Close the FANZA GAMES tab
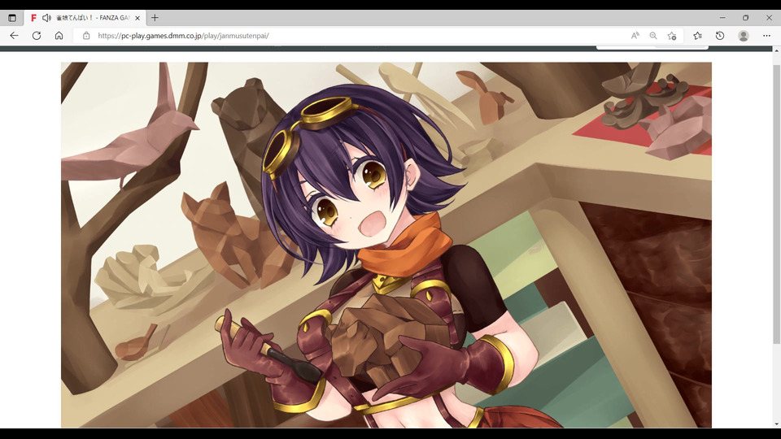Screen dimensions: 781x439 tap(137, 18)
